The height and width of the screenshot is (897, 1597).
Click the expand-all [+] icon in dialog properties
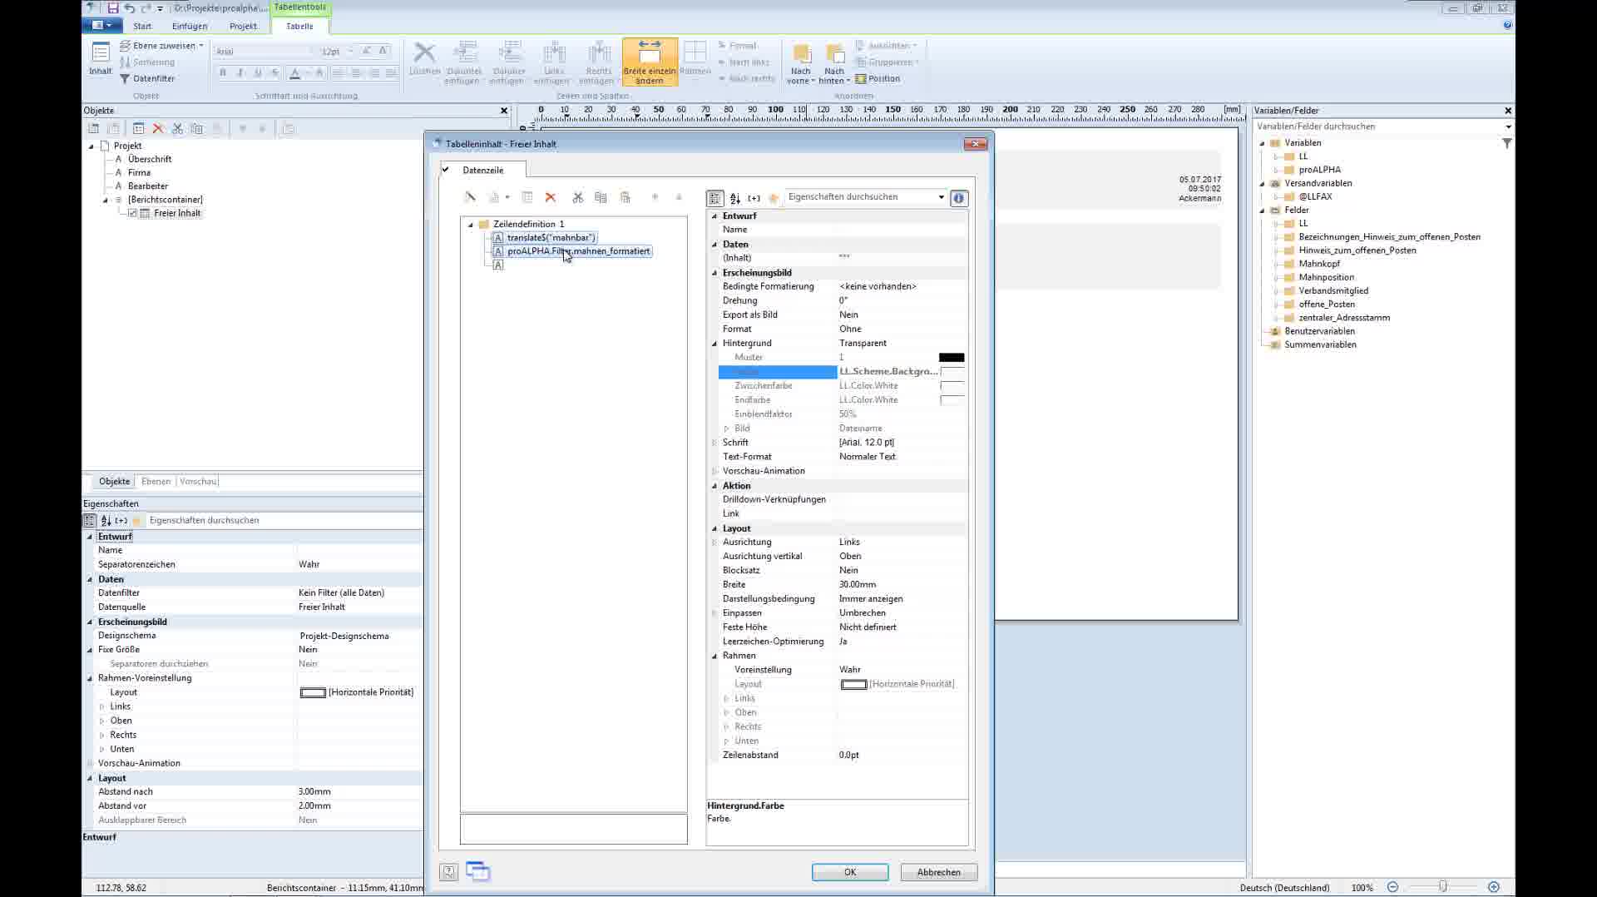[754, 198]
